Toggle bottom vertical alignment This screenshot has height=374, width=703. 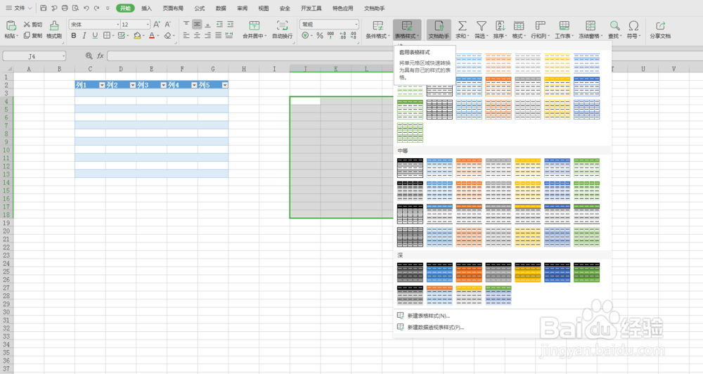[x=207, y=24]
